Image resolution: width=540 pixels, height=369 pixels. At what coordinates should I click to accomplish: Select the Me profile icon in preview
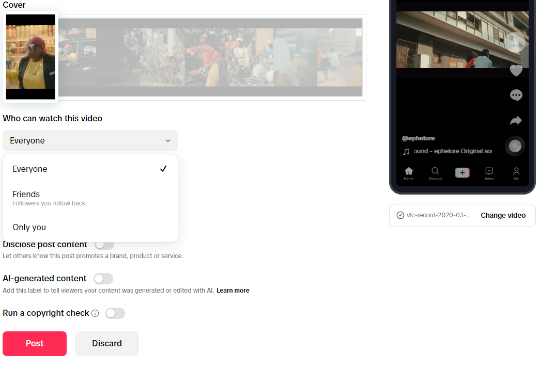coord(516,173)
